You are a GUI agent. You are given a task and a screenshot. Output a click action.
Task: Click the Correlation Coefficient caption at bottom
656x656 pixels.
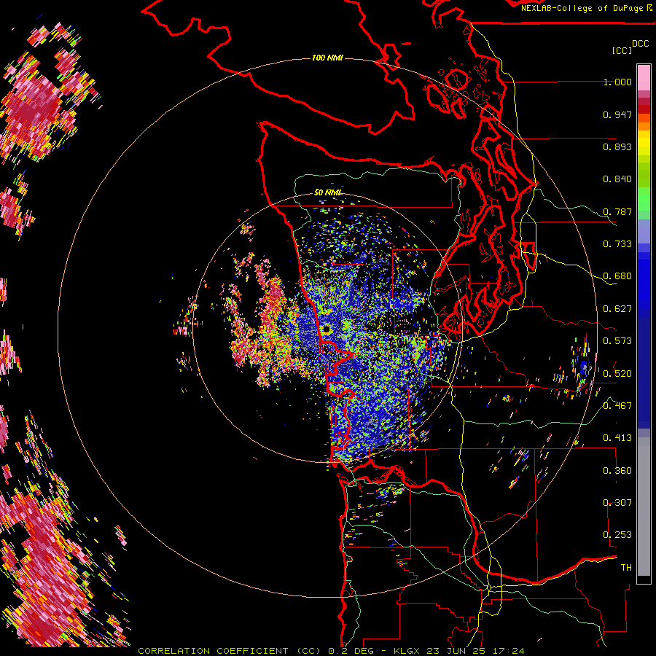(x=331, y=651)
